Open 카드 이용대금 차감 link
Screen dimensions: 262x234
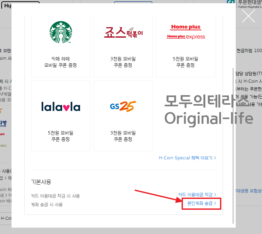click(x=197, y=194)
